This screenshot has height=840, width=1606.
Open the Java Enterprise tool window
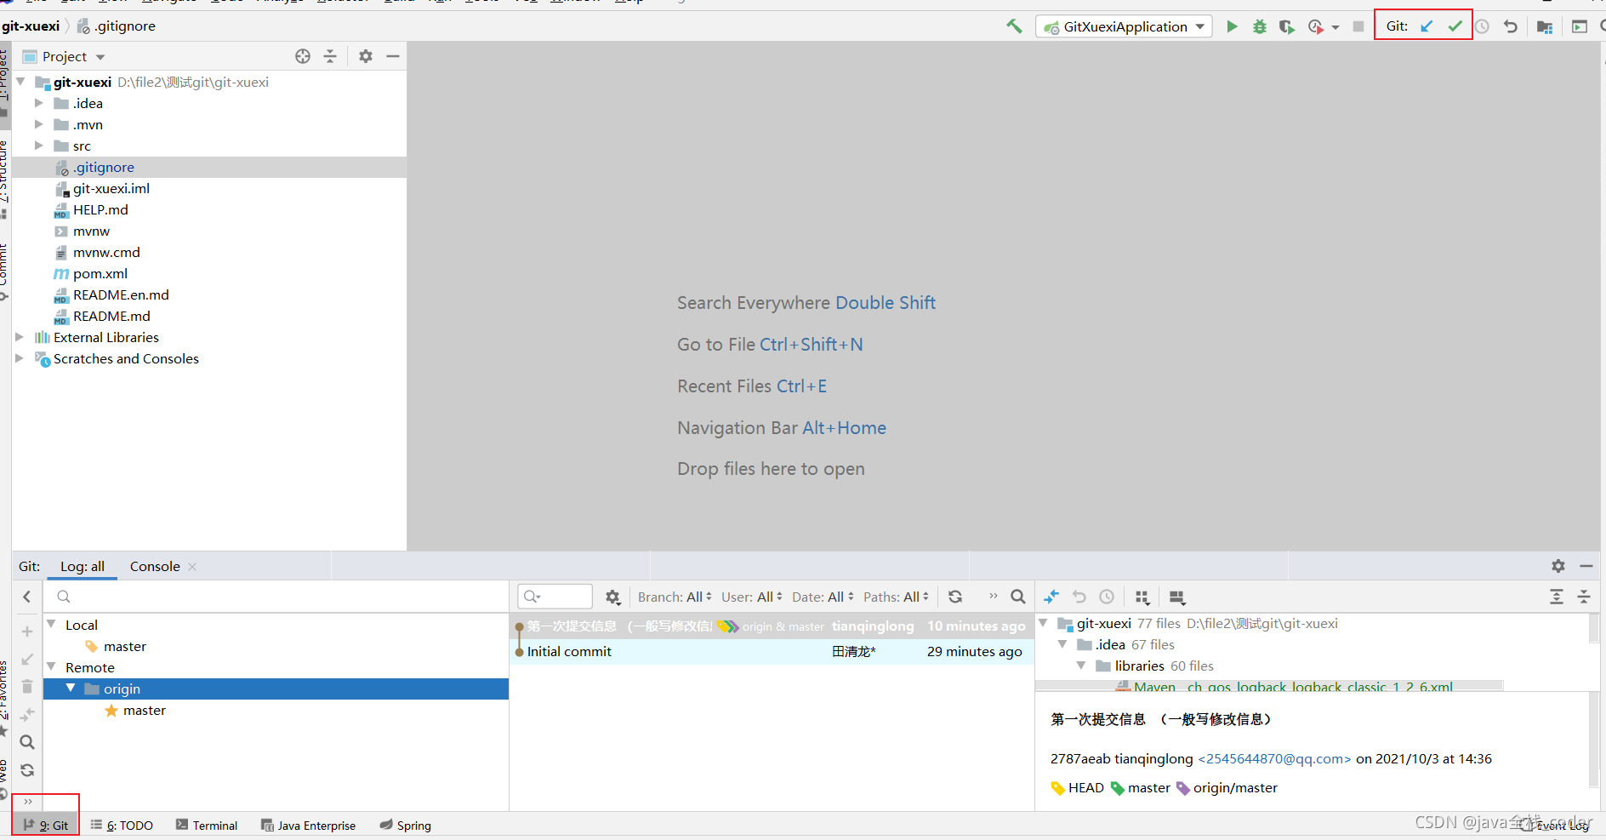tap(308, 825)
